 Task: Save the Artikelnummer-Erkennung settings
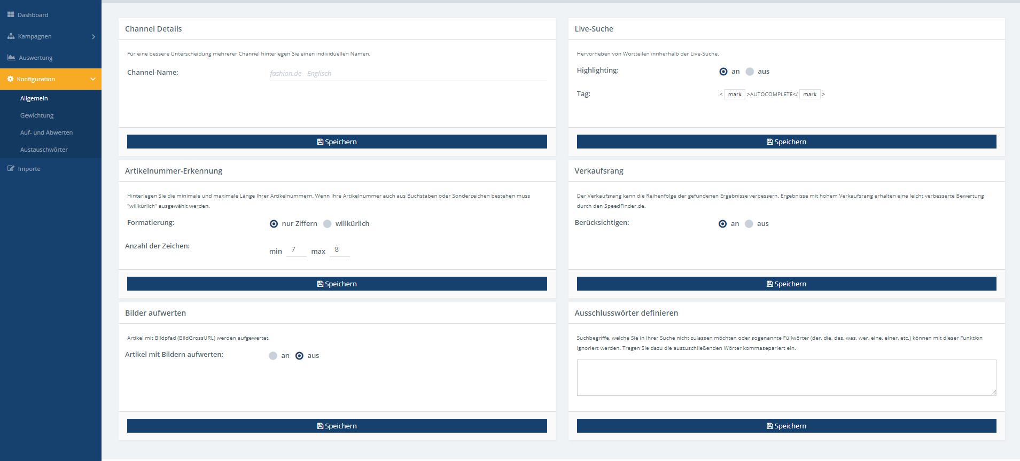[x=337, y=284]
